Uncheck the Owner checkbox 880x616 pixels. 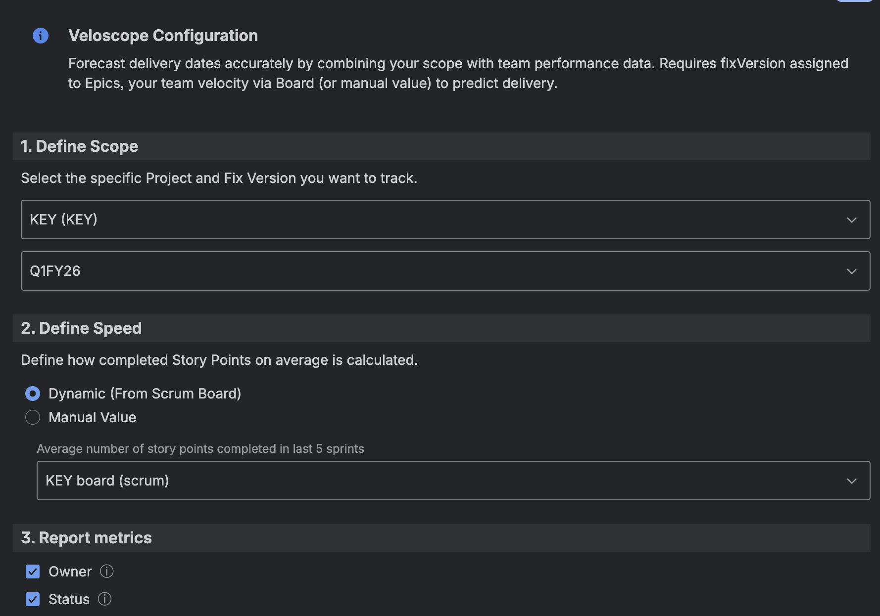tap(33, 572)
